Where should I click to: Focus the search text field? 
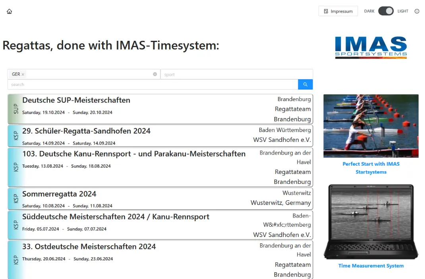[153, 84]
